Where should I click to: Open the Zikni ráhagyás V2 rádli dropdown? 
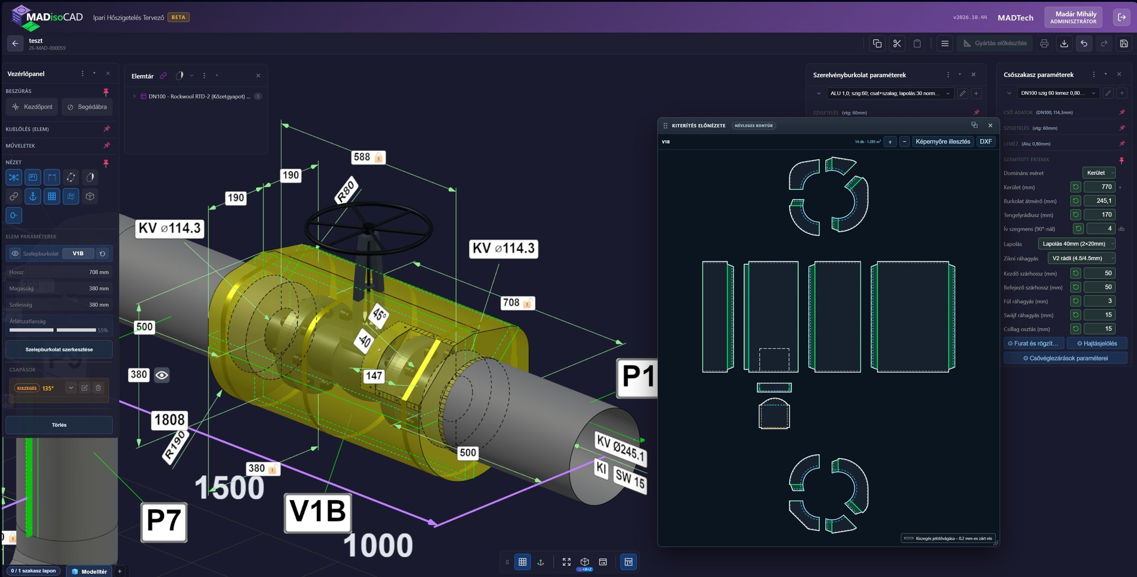[x=1082, y=258]
